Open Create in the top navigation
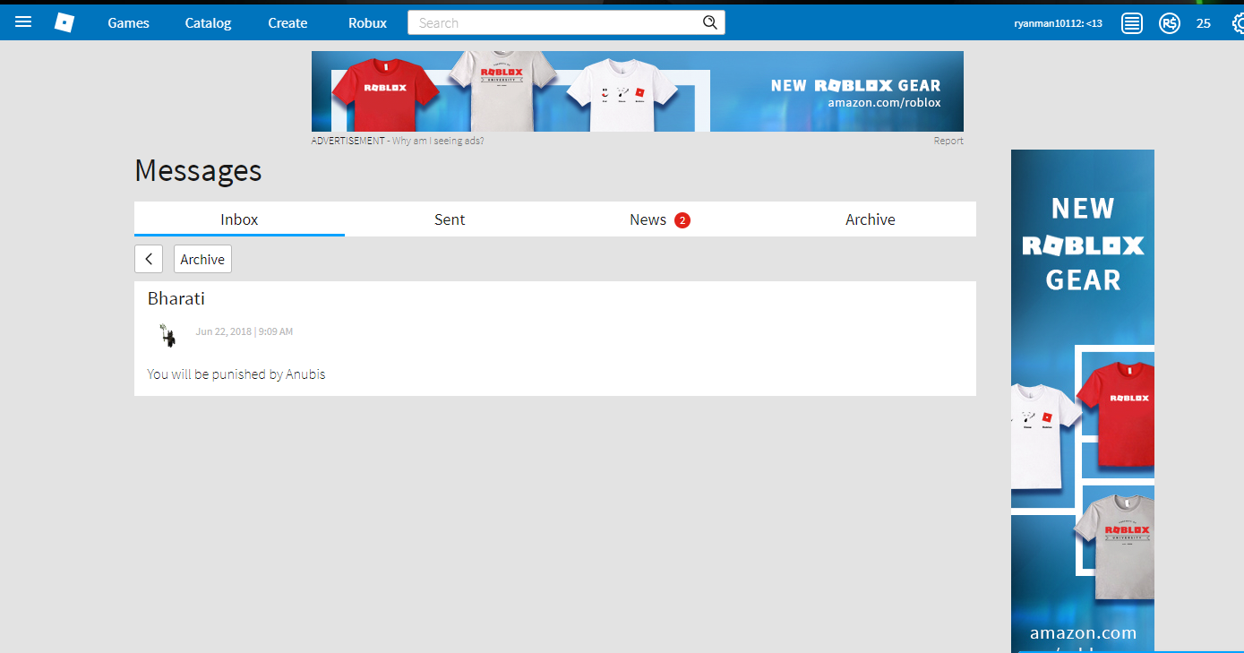This screenshot has width=1244, height=653. click(x=287, y=23)
